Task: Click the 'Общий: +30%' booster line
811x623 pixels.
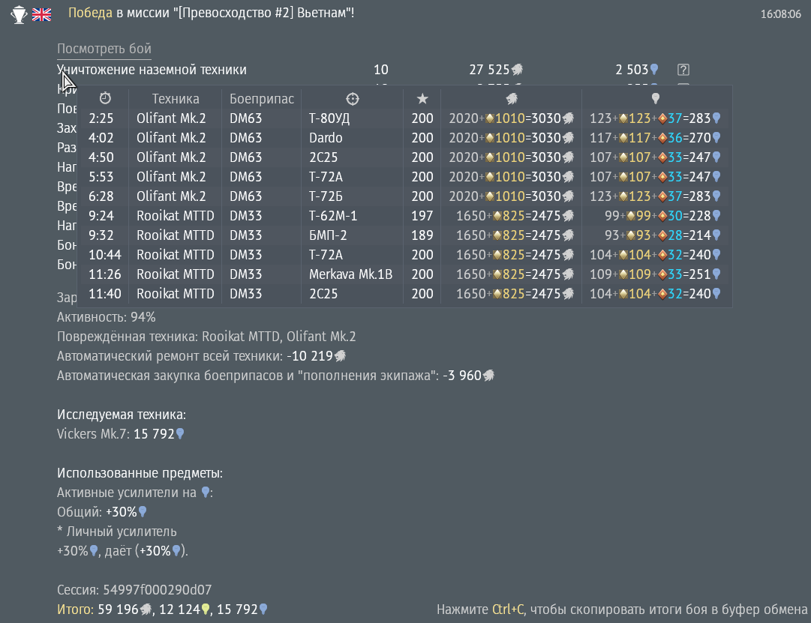Action: point(102,512)
